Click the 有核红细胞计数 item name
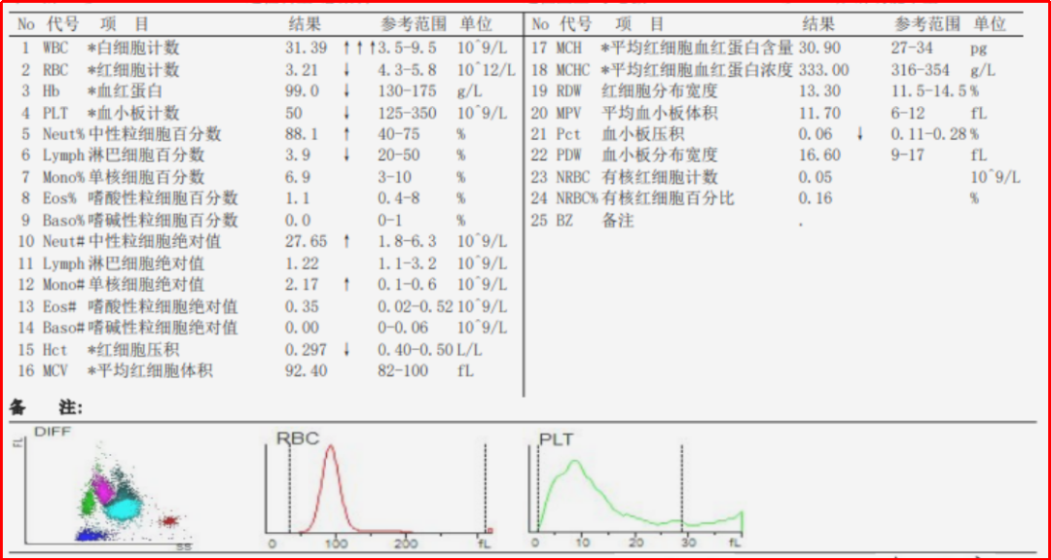The image size is (1051, 560). click(660, 178)
